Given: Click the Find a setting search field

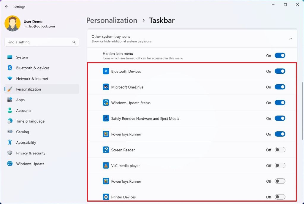Looking at the screenshot, I should (42, 42).
